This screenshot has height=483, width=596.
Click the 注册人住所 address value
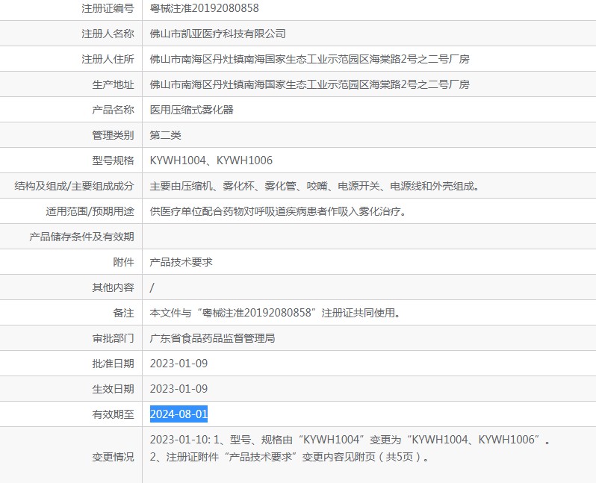tap(309, 59)
